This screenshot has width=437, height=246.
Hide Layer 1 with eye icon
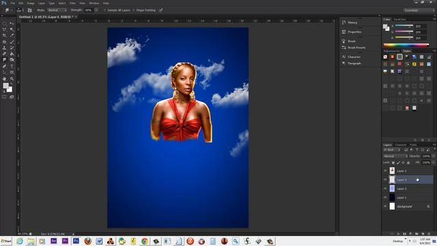pyautogui.click(x=385, y=197)
